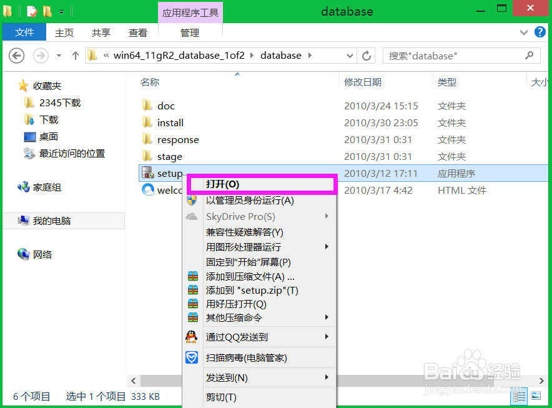Select 我的电脑 in navigation pane
552x408 pixels.
point(63,221)
